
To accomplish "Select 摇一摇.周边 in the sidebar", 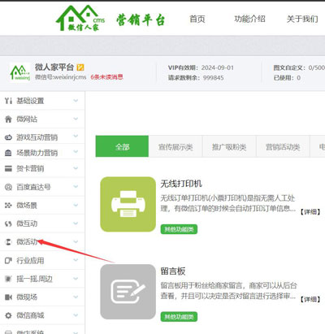I will [34, 279].
